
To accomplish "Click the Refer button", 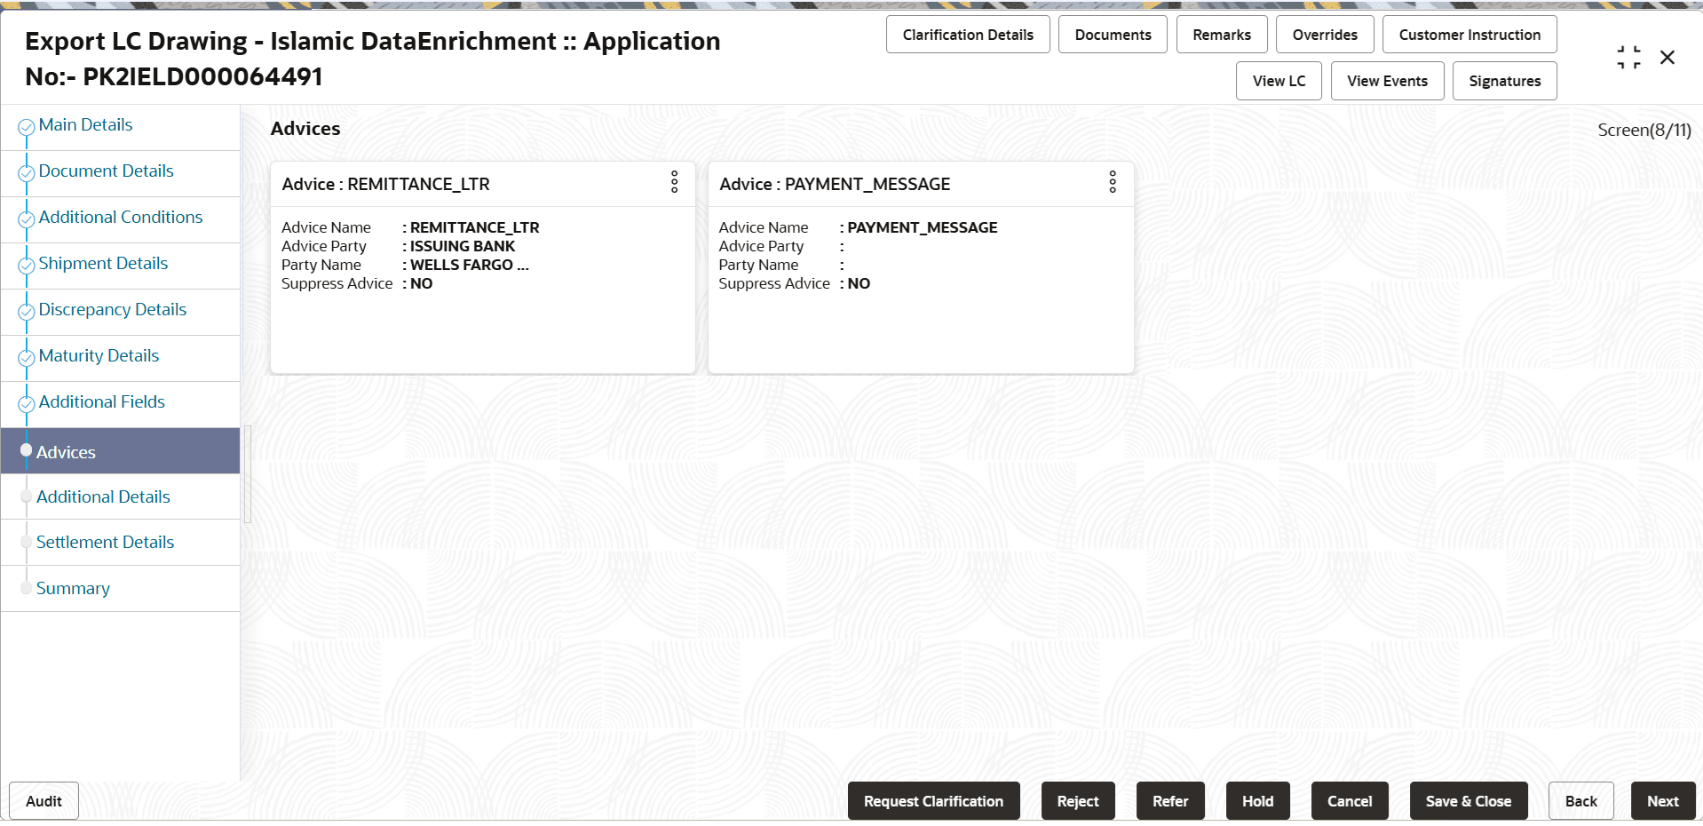I will (1170, 801).
